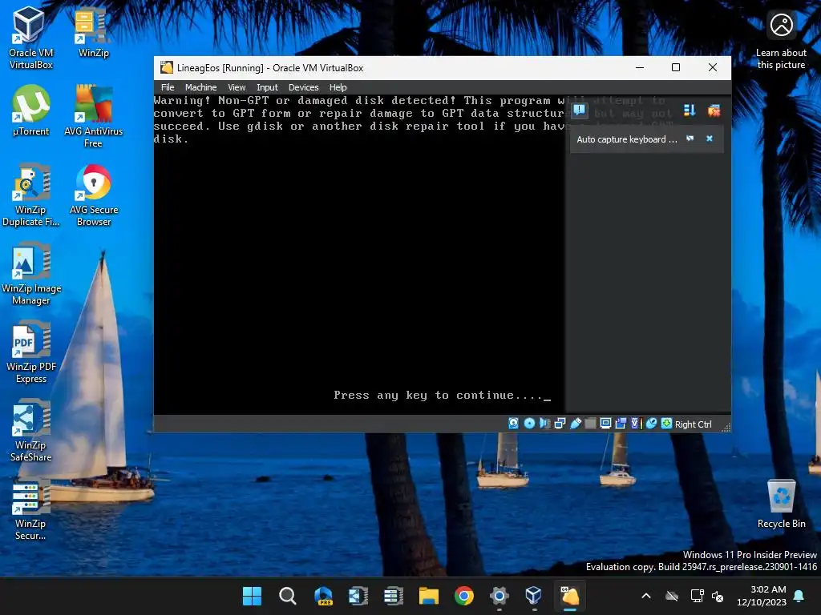This screenshot has height=615, width=821.
Task: Click the Right Ctrl host key label
Action: pyautogui.click(x=693, y=424)
